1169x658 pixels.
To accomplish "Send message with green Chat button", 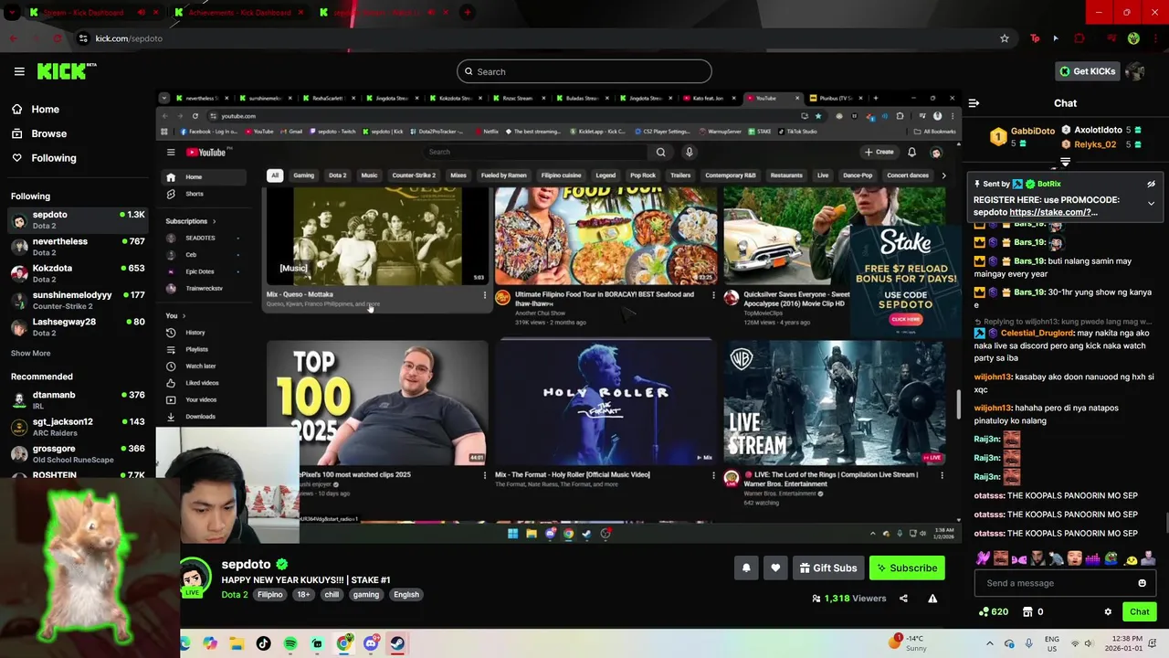I will (1140, 611).
